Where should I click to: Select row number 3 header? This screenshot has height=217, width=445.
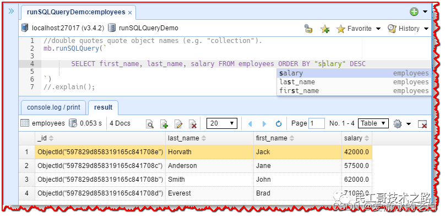26,180
